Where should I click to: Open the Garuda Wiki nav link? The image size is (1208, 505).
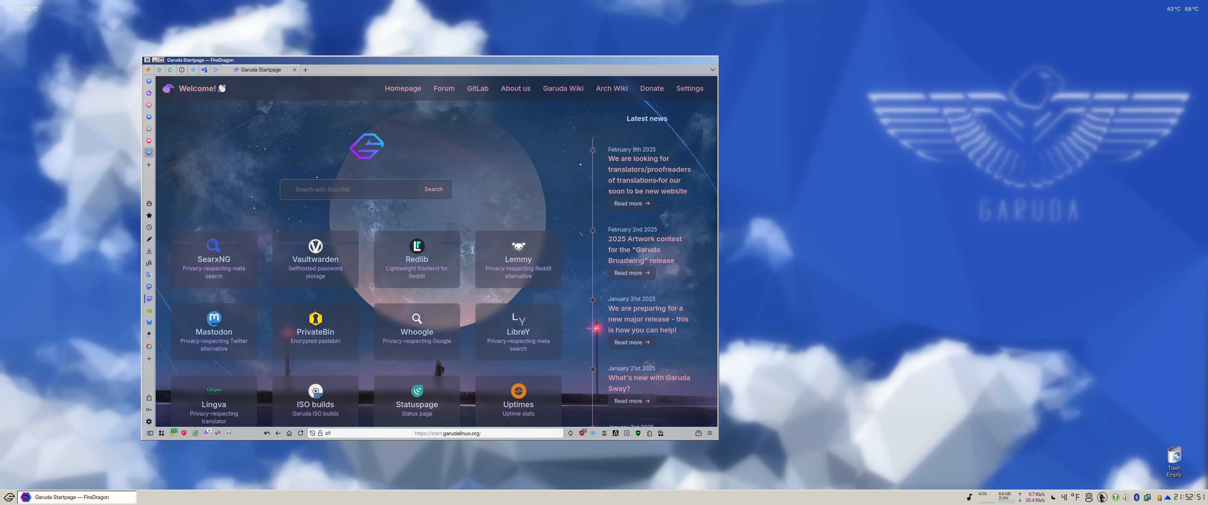click(563, 88)
